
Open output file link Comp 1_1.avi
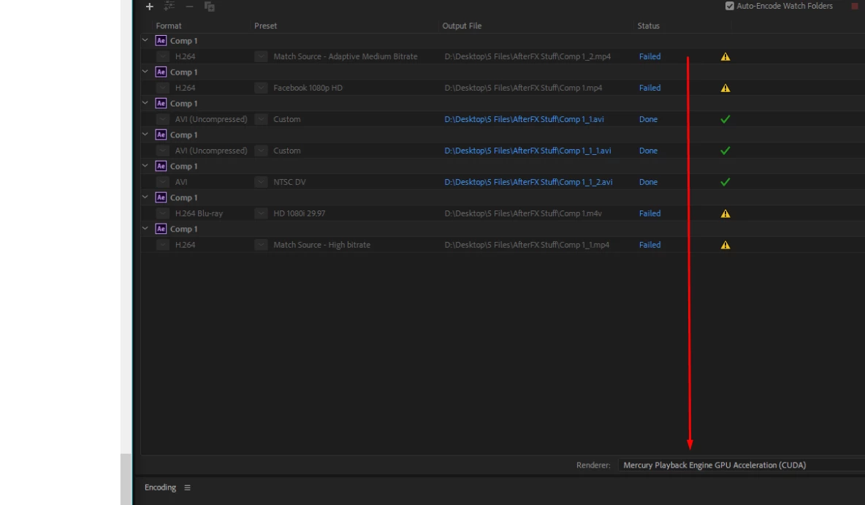[x=524, y=119]
